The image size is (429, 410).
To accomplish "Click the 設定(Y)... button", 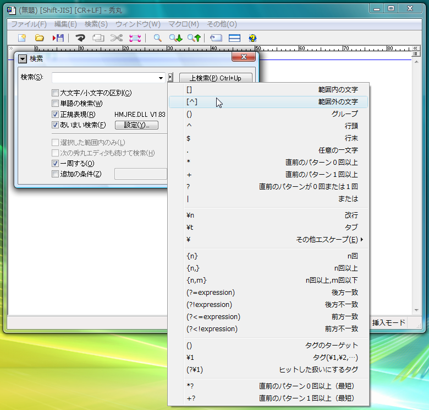I will tap(136, 125).
